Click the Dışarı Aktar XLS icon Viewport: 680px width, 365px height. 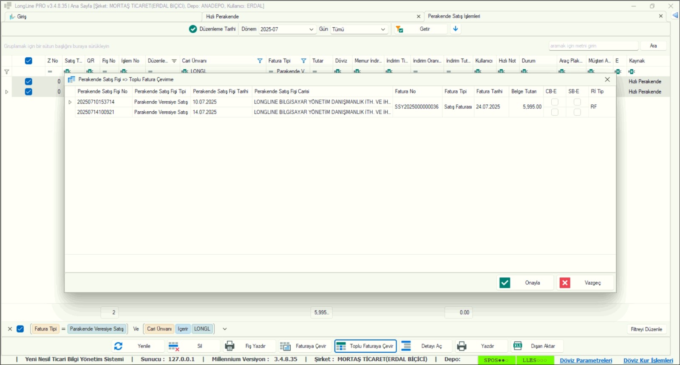click(x=518, y=346)
